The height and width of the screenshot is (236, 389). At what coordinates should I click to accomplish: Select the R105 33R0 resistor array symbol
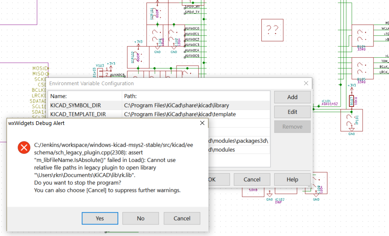pyautogui.click(x=362, y=68)
